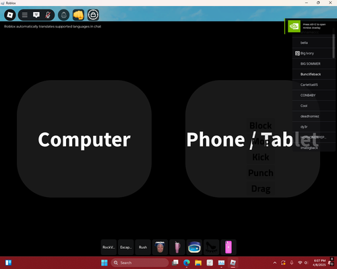Equip the pink phone item
Image resolution: width=337 pixels, height=269 pixels.
(x=228, y=247)
